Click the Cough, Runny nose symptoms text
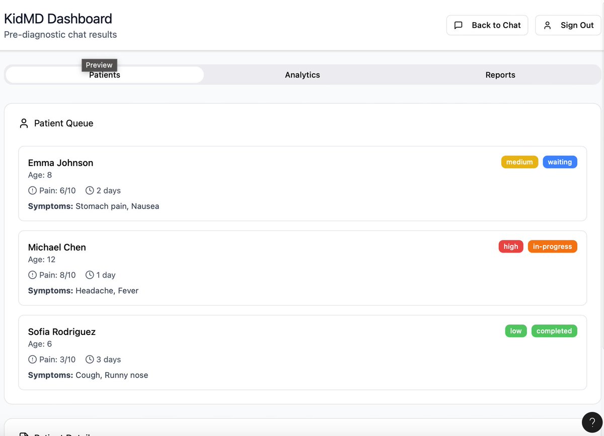Screen dimensions: 604x436 click(112, 375)
